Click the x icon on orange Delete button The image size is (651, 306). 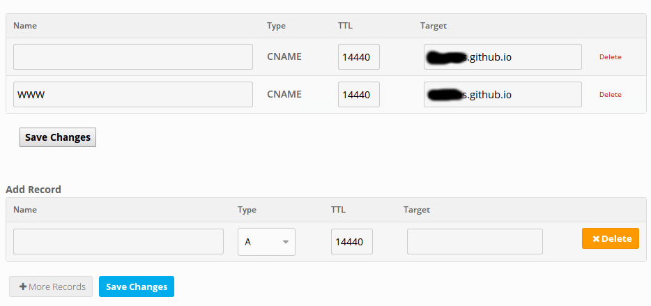596,239
